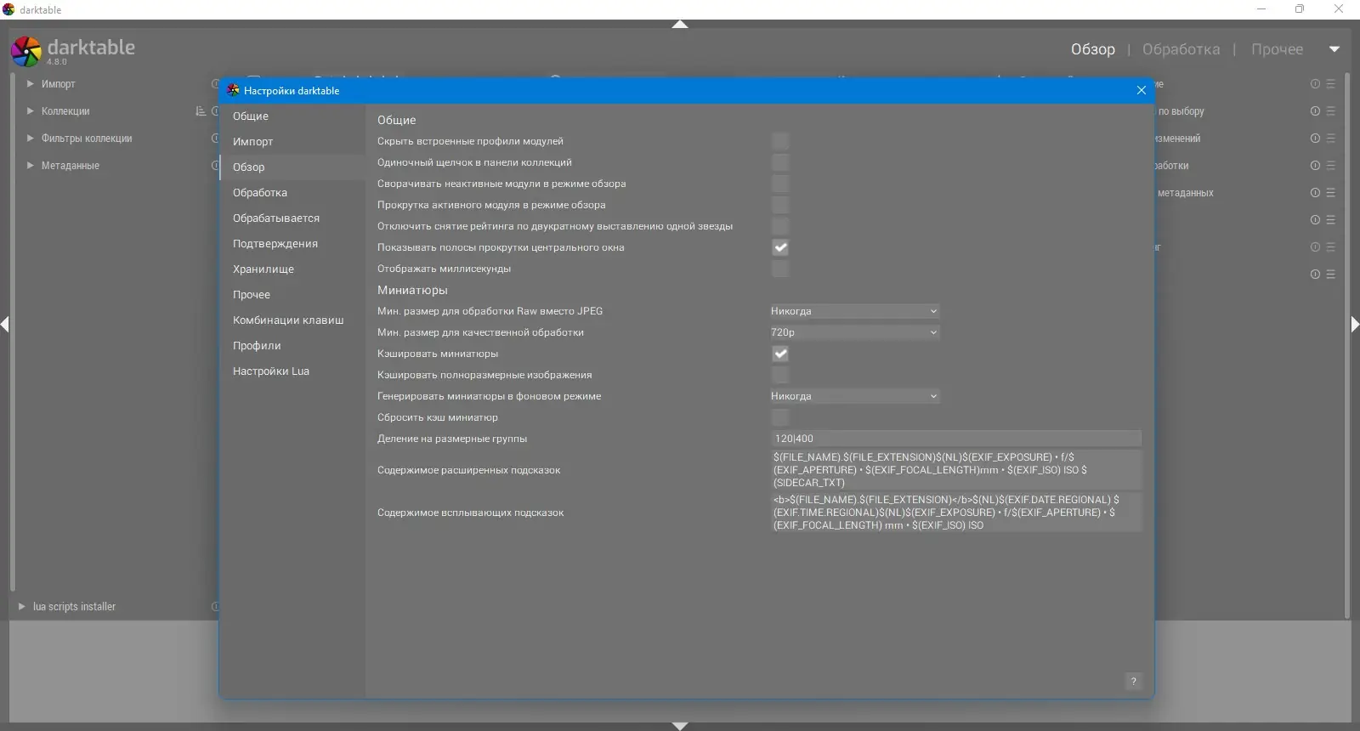Check «Прокрутка активного модуля в режиме обзора»
Image resolution: width=1360 pixels, height=731 pixels.
(x=780, y=205)
